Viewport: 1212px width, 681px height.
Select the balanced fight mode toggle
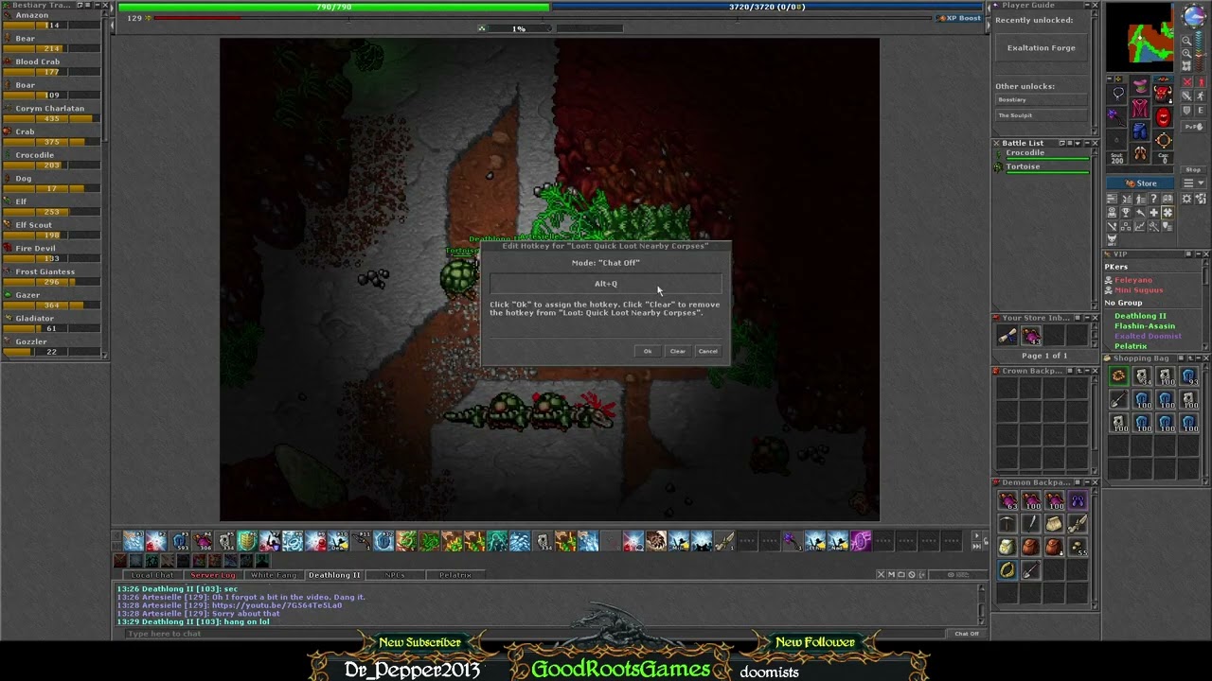pos(1187,96)
